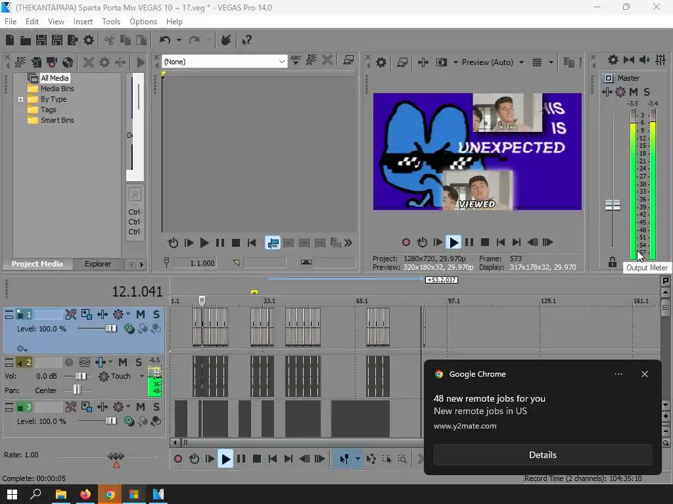
Task: Stop playback in video preview
Action: tap(485, 243)
